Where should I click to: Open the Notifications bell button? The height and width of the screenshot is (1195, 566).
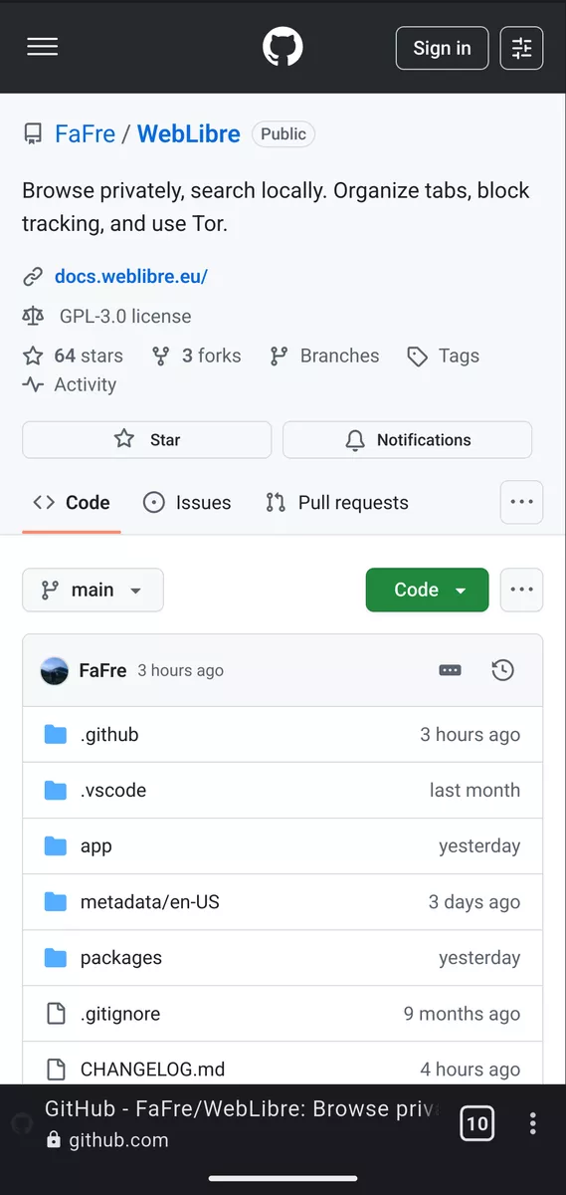click(408, 439)
